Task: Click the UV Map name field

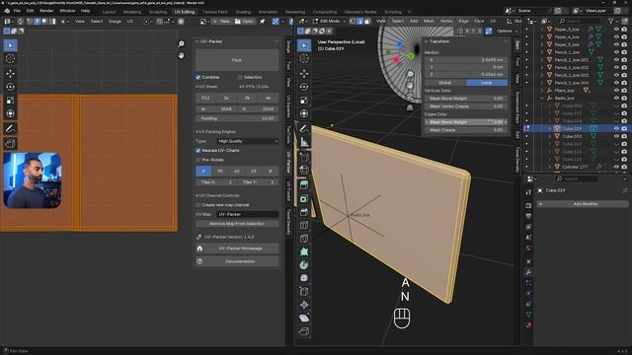Action: pos(248,215)
